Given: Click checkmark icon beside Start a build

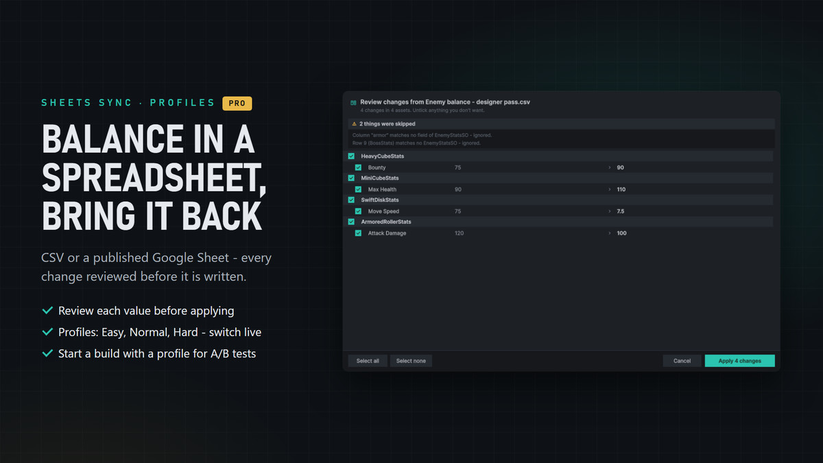Looking at the screenshot, I should coord(47,353).
